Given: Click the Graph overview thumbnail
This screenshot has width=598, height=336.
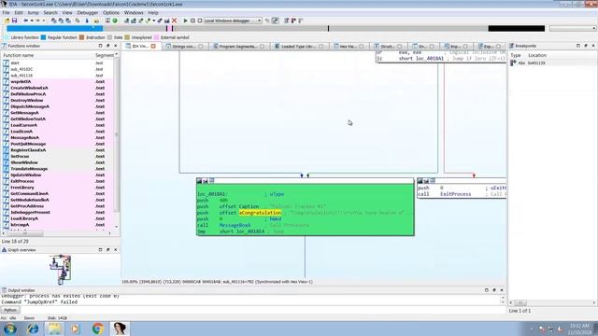Looking at the screenshot, I should 61,270.
